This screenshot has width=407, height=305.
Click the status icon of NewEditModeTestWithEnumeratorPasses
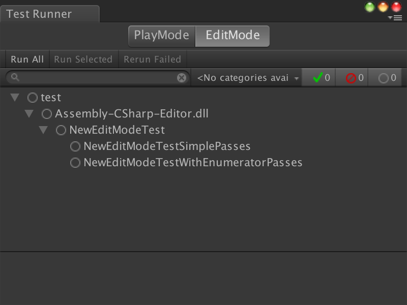[75, 163]
